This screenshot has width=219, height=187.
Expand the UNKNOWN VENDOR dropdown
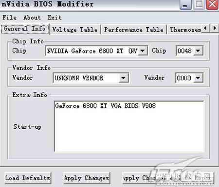[123, 78]
